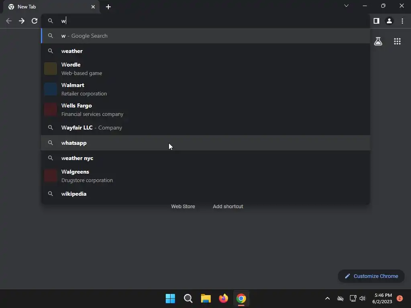This screenshot has height=308, width=411.
Task: Choose the Wells Fargo suggestion
Action: (x=205, y=110)
